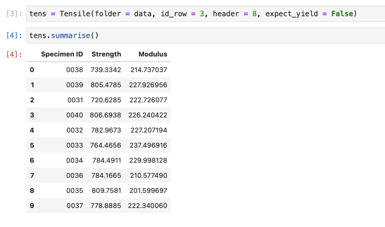Click the folder argument in cell 3
385x227 pixels.
click(x=108, y=14)
